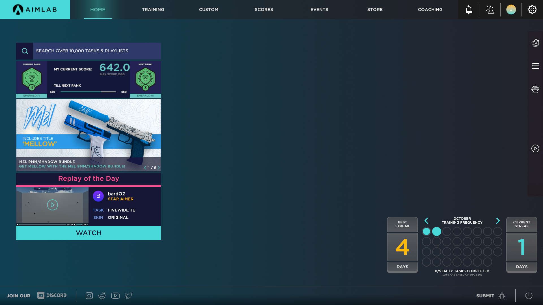This screenshot has height=305, width=543.
Task: Open the Twitter icon
Action: point(129,295)
